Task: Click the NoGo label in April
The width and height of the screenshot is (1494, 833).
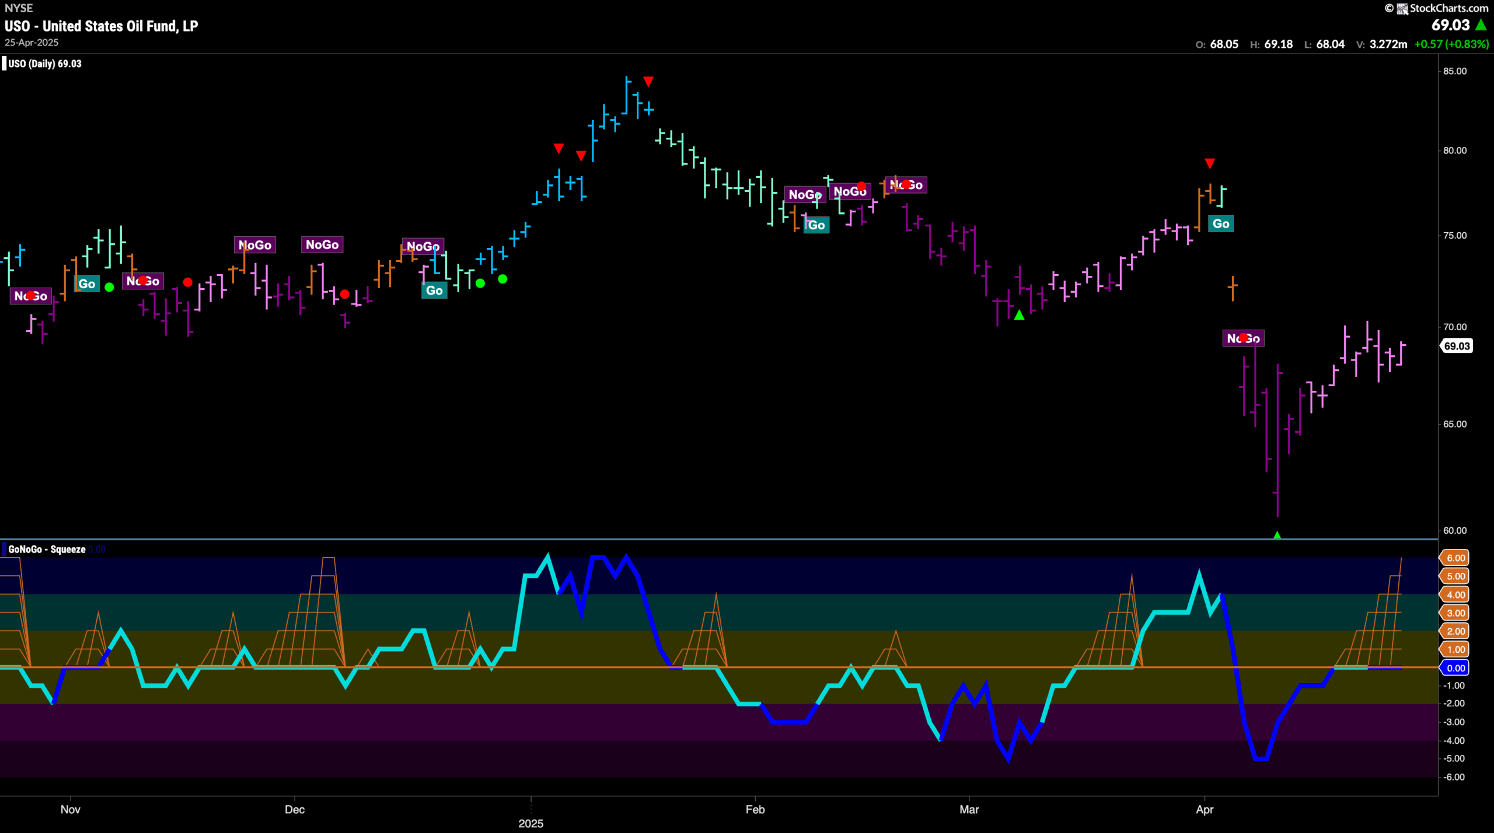Action: (x=1243, y=338)
